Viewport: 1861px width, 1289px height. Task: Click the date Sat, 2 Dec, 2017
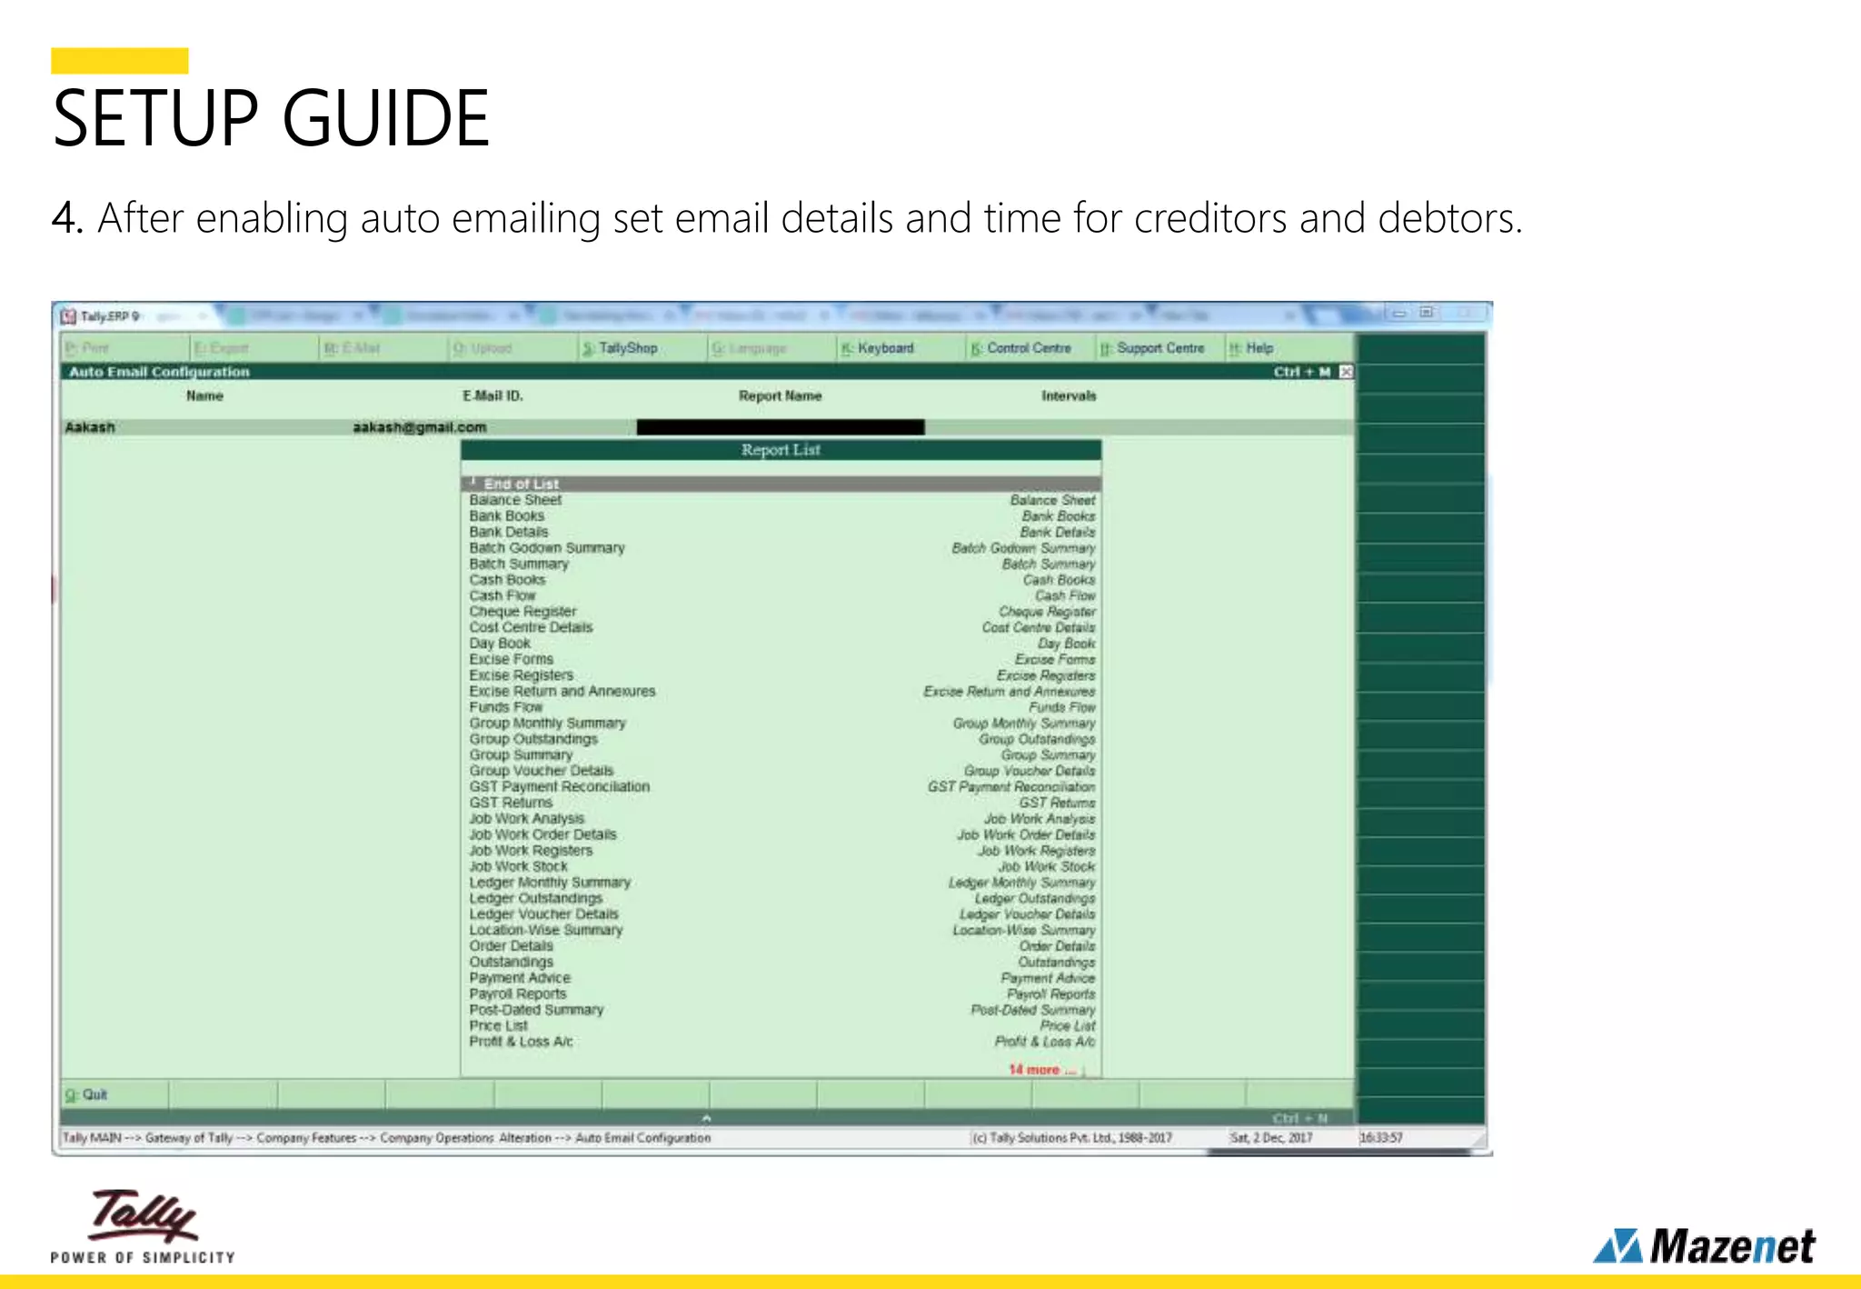click(1270, 1138)
